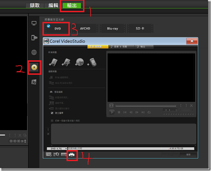Screen dimensions: 211x171
Task: Close the Corel VideoStudio dialog window
Action: coord(192,41)
